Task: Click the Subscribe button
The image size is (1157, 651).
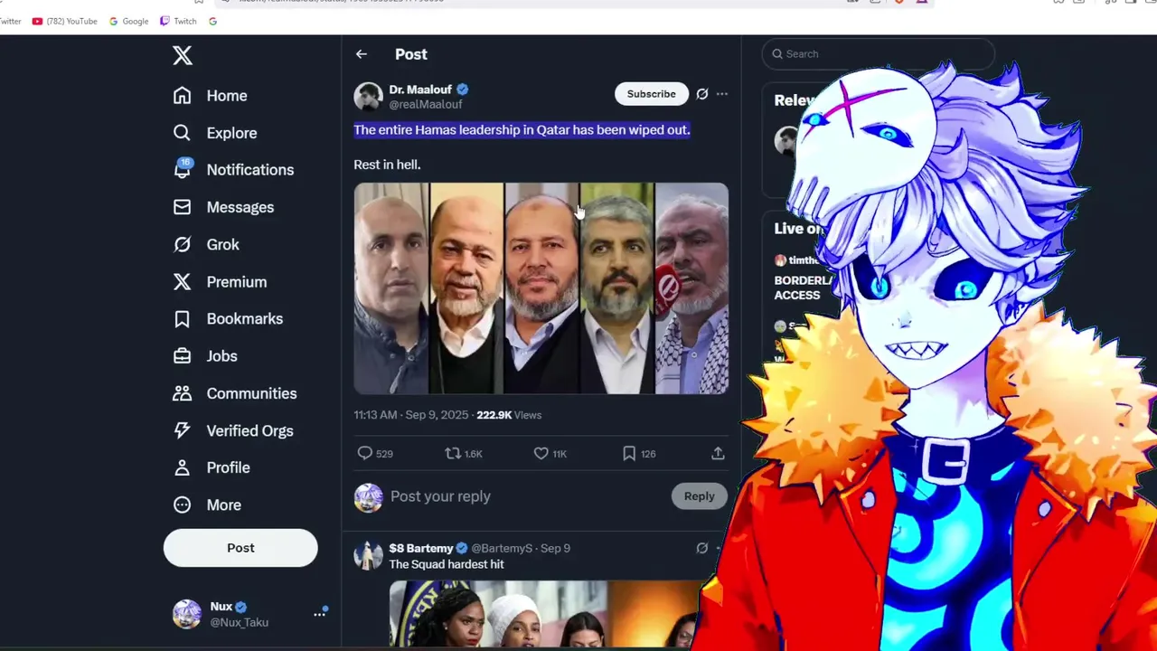Action: click(651, 94)
